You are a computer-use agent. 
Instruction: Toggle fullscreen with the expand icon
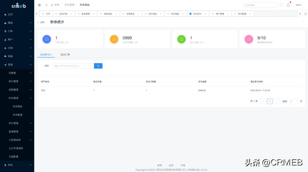tap(281, 5)
